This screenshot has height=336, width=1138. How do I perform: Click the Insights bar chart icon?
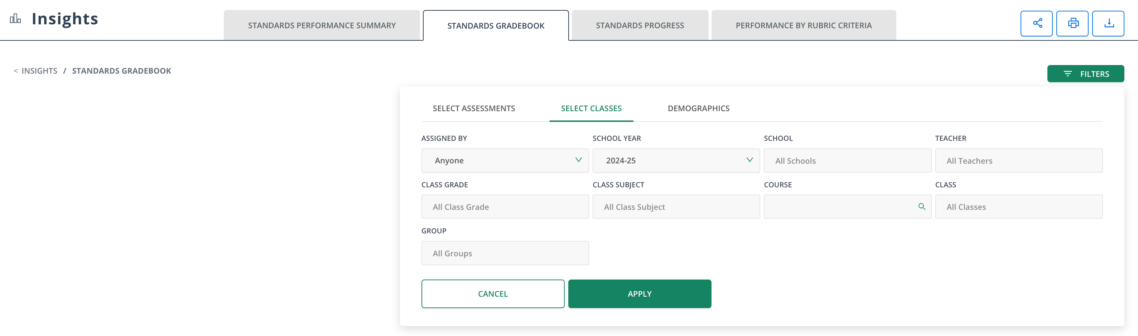click(x=15, y=19)
